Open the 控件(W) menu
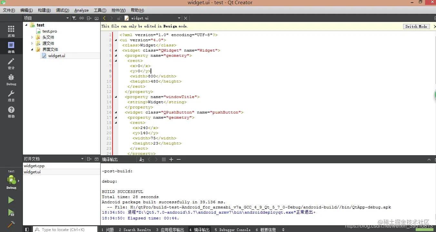 click(119, 10)
